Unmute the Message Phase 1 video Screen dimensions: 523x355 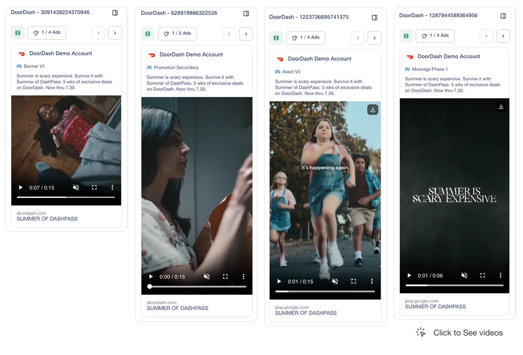tap(464, 276)
